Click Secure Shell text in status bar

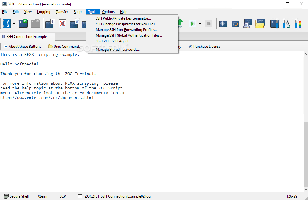[19, 196]
